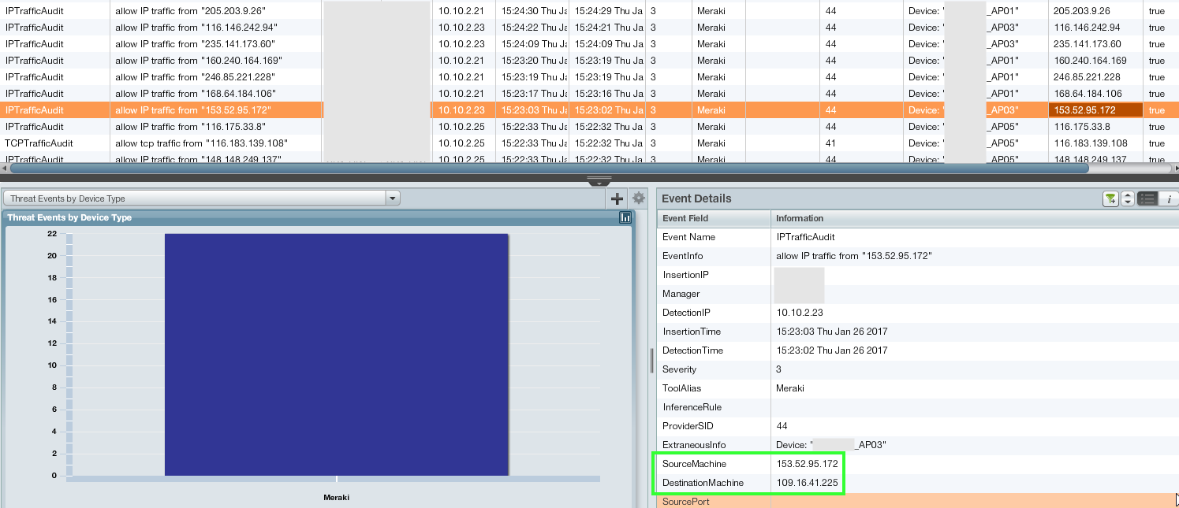Viewport: 1179px width, 508px height.
Task: Click DetectionIP value 10.10.2.23 in details
Action: point(799,313)
